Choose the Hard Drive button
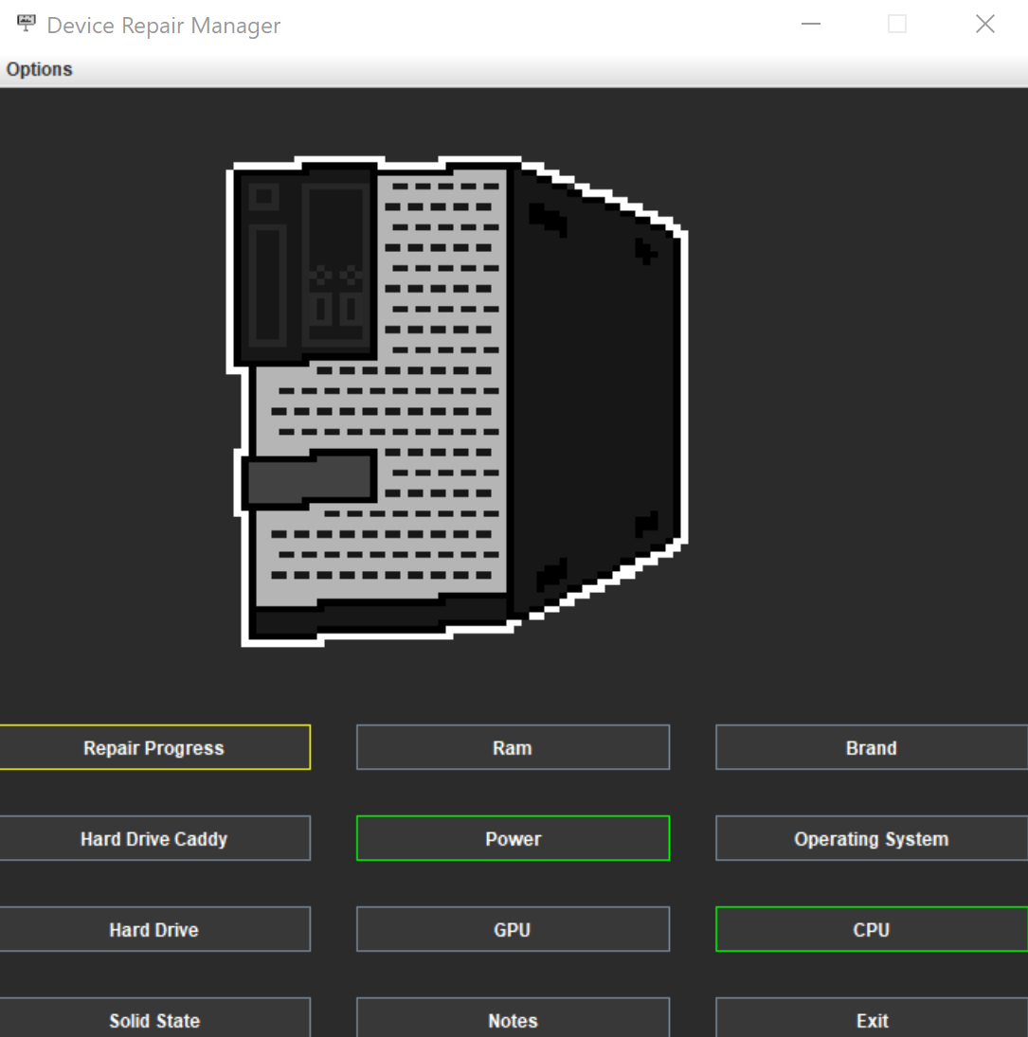Screen dimensions: 1028x1037 click(x=154, y=929)
